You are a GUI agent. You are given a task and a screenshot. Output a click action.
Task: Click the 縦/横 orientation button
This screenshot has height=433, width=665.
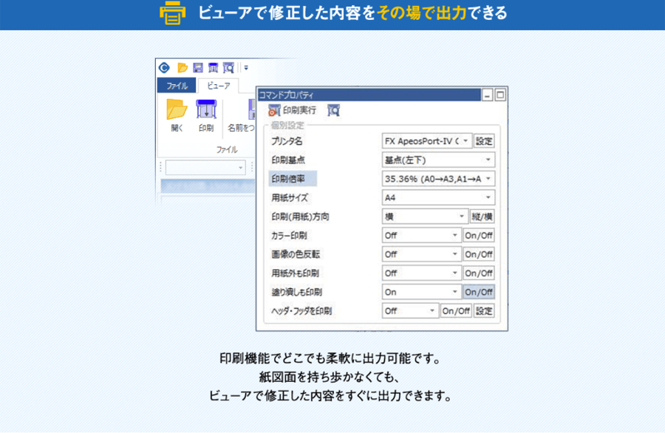click(x=482, y=216)
